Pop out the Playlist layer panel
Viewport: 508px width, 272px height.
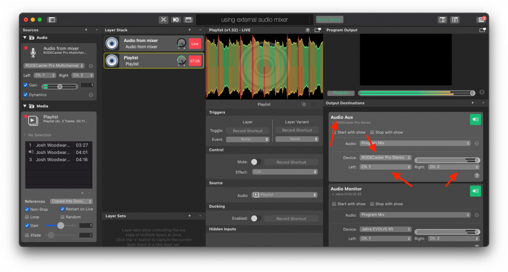pos(317,30)
